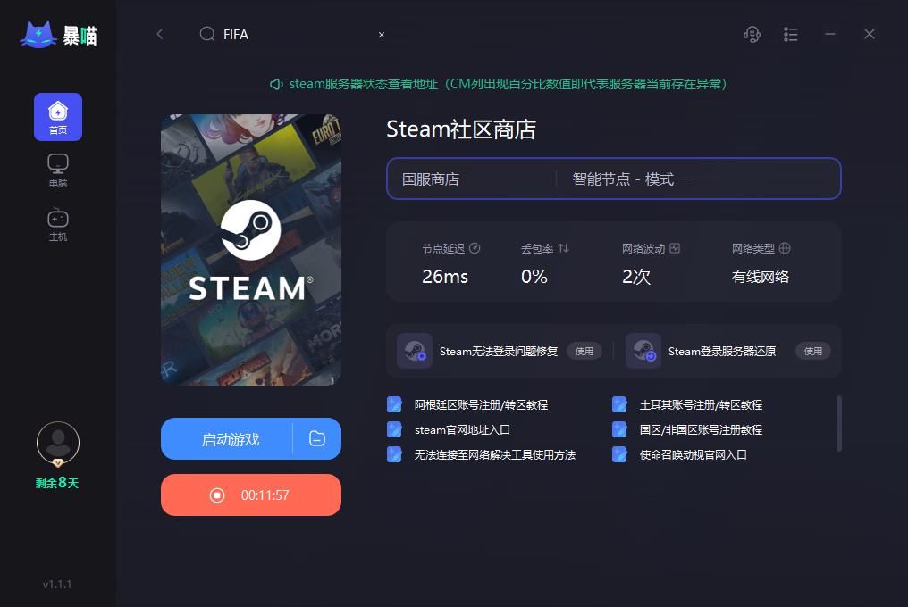Open the folder icon beside 启动游戏
Viewport: 908px width, 607px height.
317,438
